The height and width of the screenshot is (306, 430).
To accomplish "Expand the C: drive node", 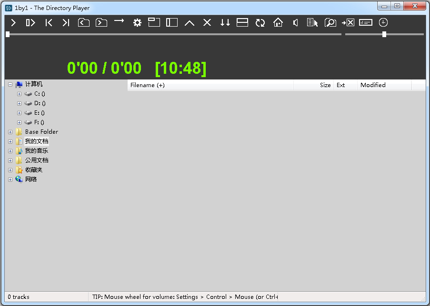I will (20, 94).
